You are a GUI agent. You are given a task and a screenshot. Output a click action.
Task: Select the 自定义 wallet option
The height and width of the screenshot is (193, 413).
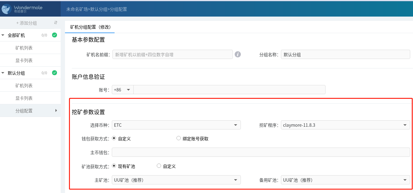[x=114, y=138]
